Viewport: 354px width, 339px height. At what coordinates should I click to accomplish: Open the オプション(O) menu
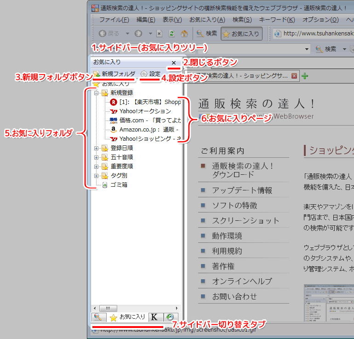pos(320,20)
